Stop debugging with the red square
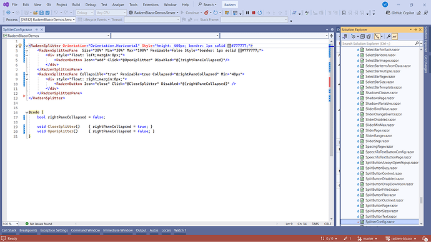This screenshot has height=242, width=431. pos(254,12)
